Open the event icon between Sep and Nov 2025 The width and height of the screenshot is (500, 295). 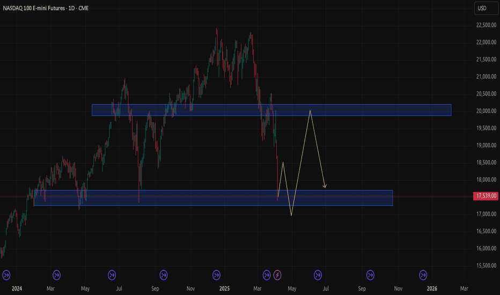pos(370,275)
